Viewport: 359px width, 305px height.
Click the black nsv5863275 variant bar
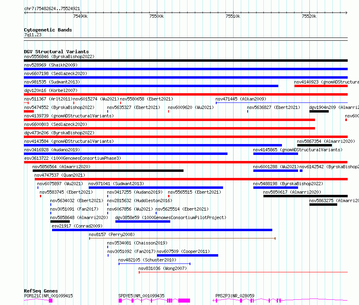[x=323, y=205]
